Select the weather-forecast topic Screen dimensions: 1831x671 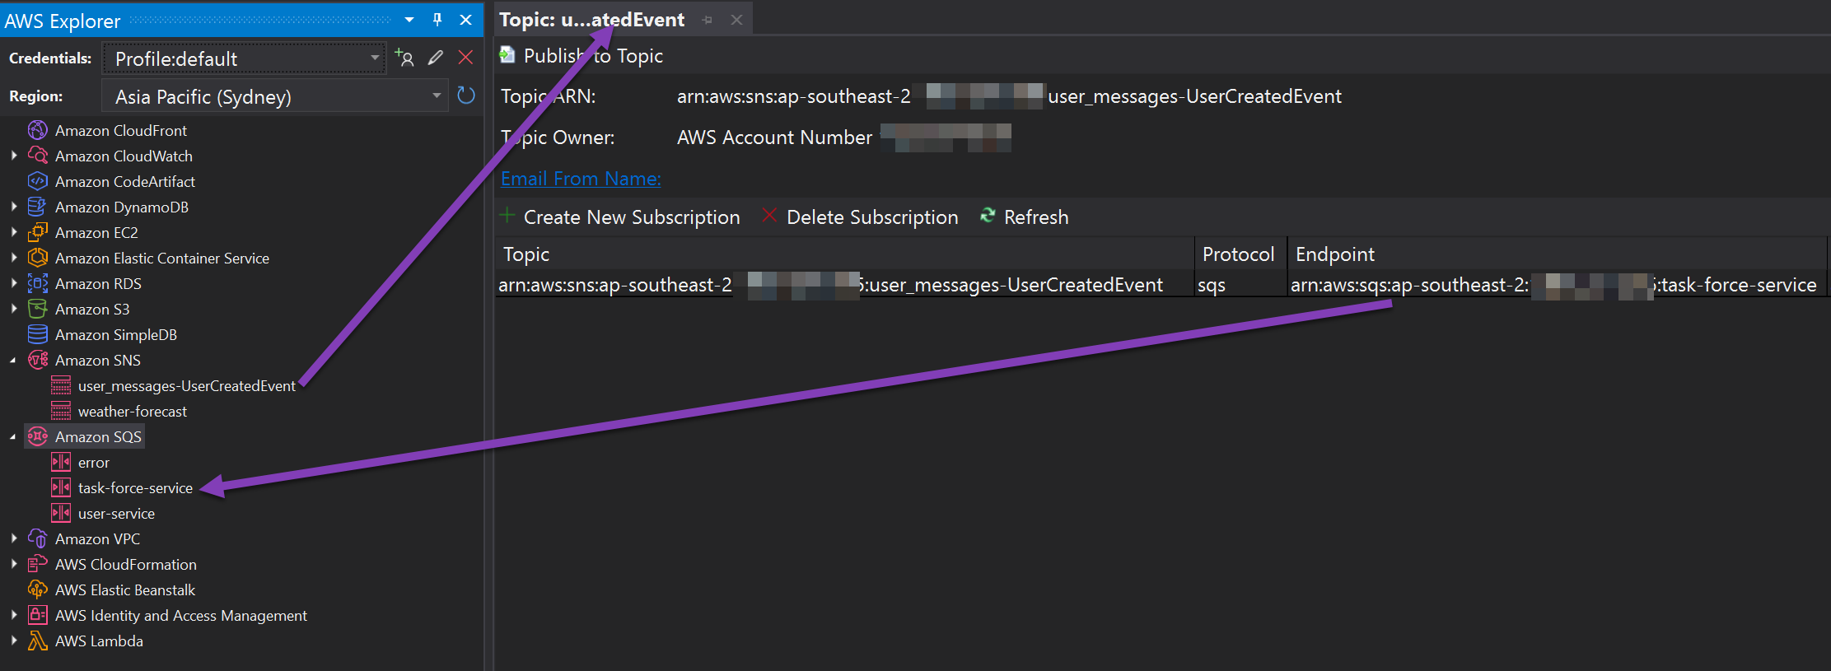point(133,411)
